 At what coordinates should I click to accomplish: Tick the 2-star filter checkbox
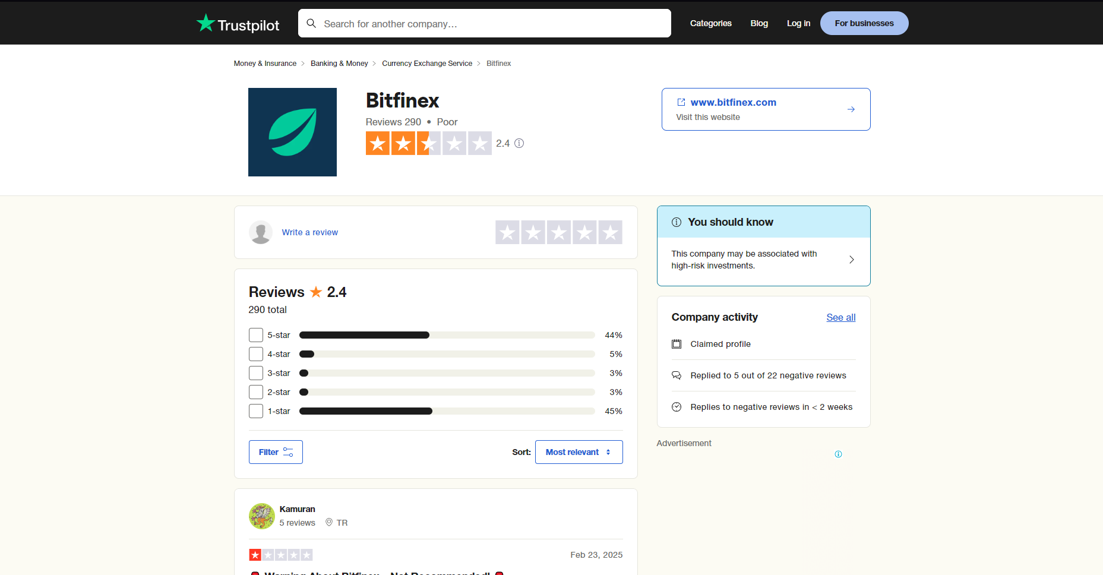(256, 392)
